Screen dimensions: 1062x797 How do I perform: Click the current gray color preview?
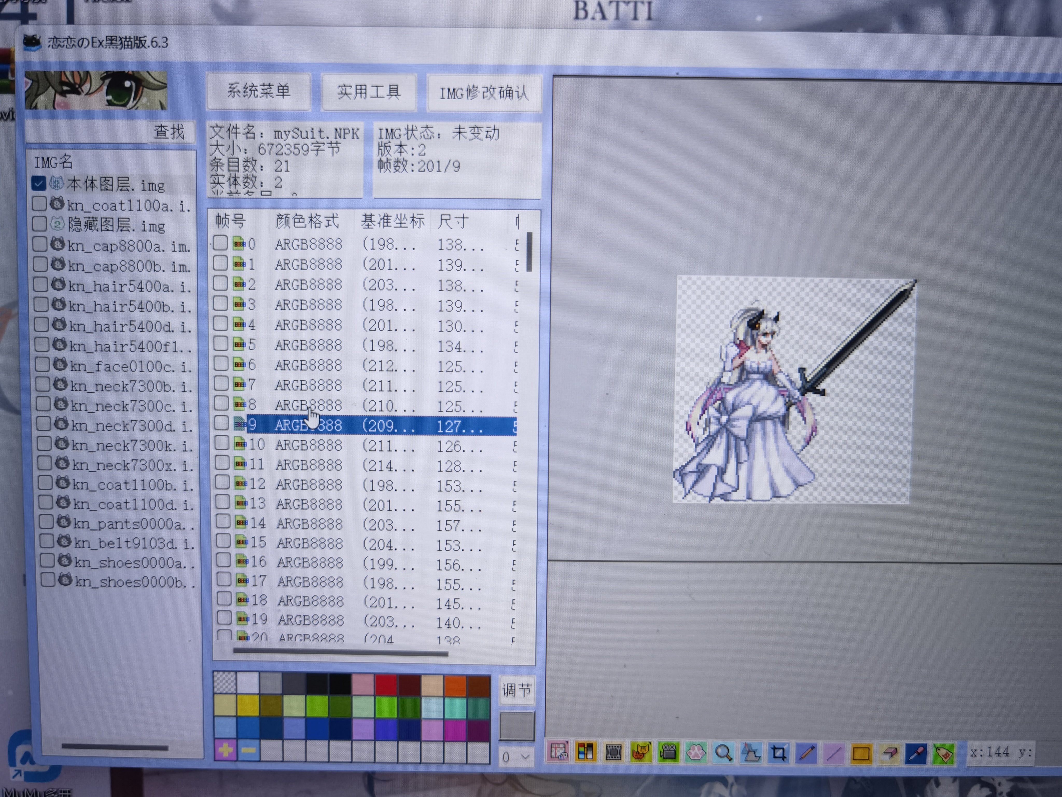click(516, 725)
